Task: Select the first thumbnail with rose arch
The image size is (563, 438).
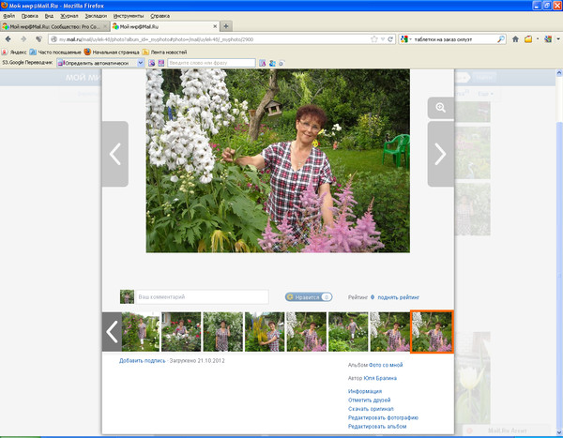Action: click(141, 331)
